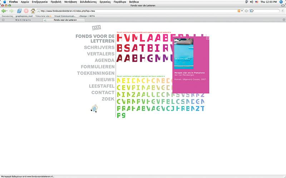The height and width of the screenshot is (178, 286).
Task: Open the Back button history dropdown
Action: coord(7,11)
